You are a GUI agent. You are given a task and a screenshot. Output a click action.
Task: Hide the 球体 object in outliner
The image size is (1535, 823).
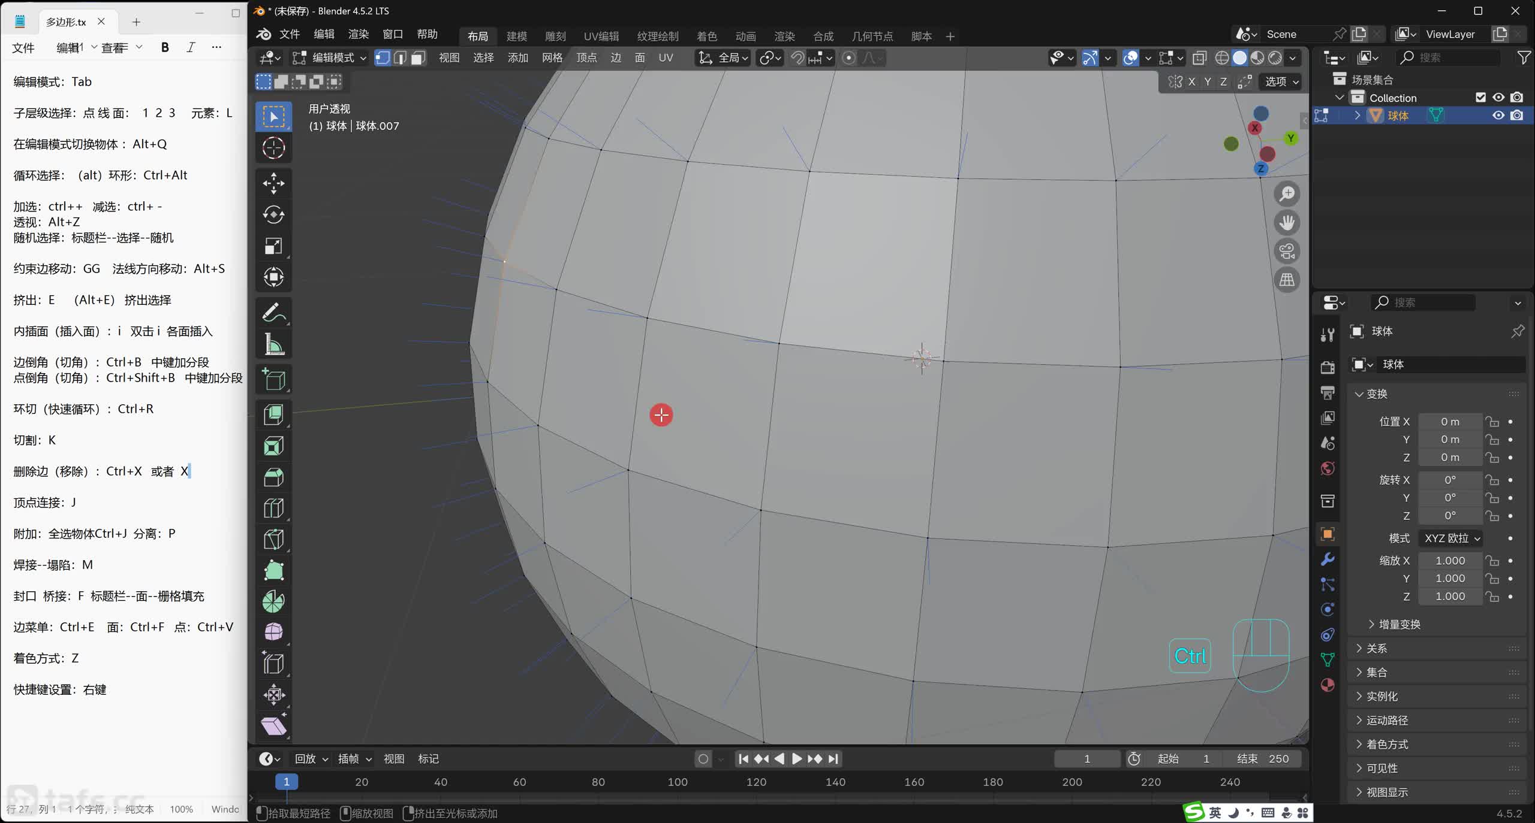(x=1498, y=116)
